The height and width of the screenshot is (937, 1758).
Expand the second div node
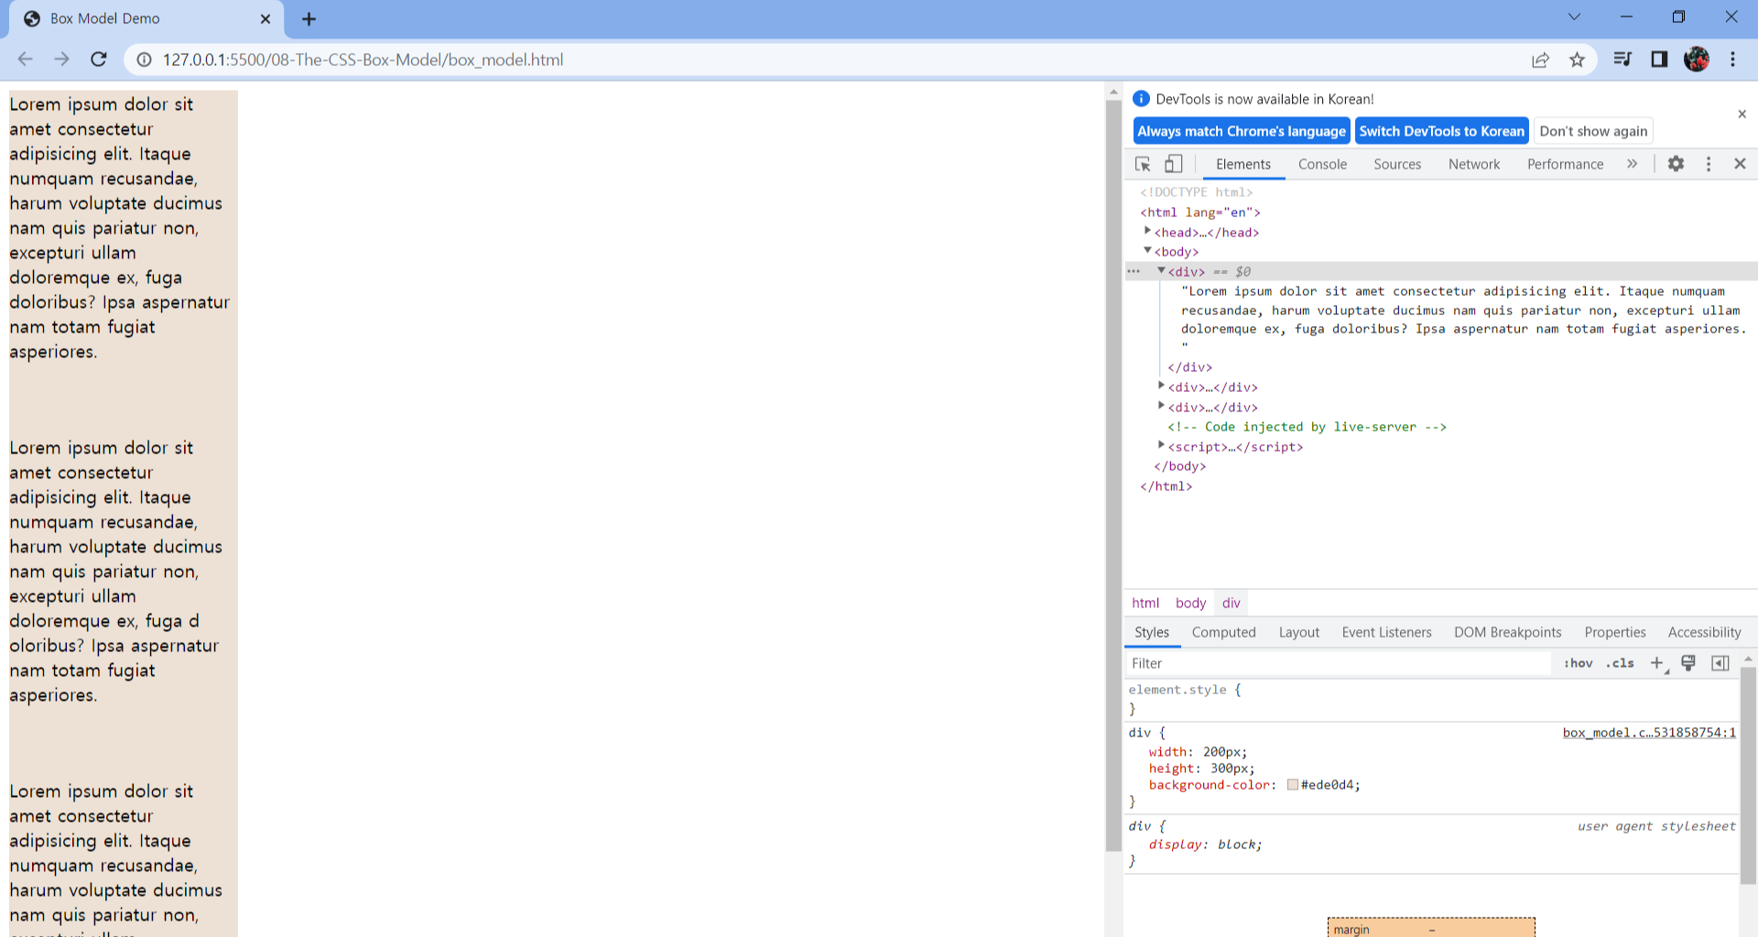1161,387
